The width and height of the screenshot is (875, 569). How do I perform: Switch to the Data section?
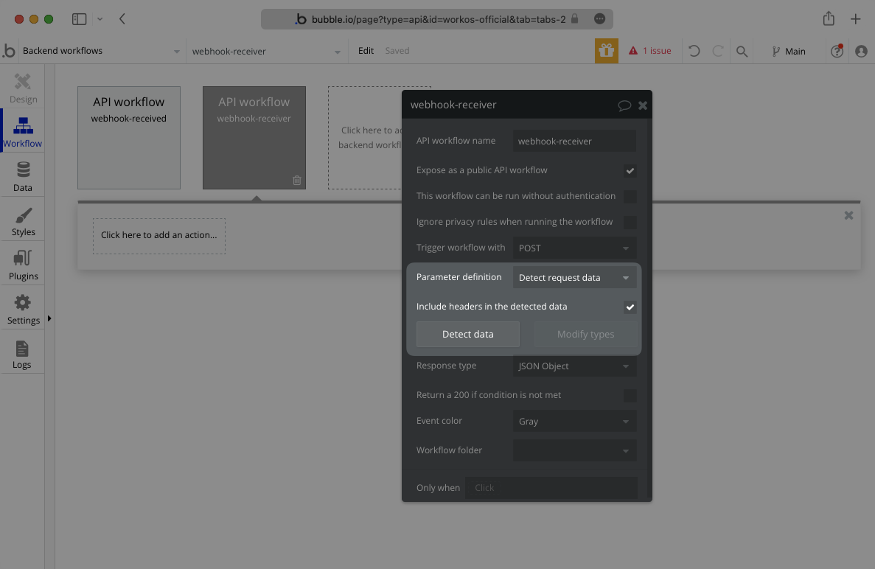23,175
